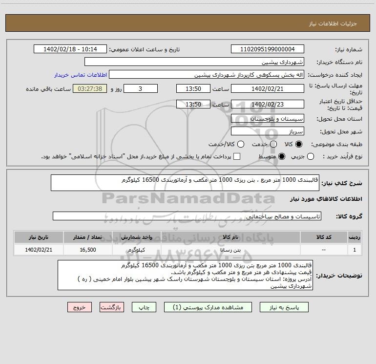The image size is (376, 364).
Task: Click the واحد شمارش column header
Action: pyautogui.click(x=136, y=237)
